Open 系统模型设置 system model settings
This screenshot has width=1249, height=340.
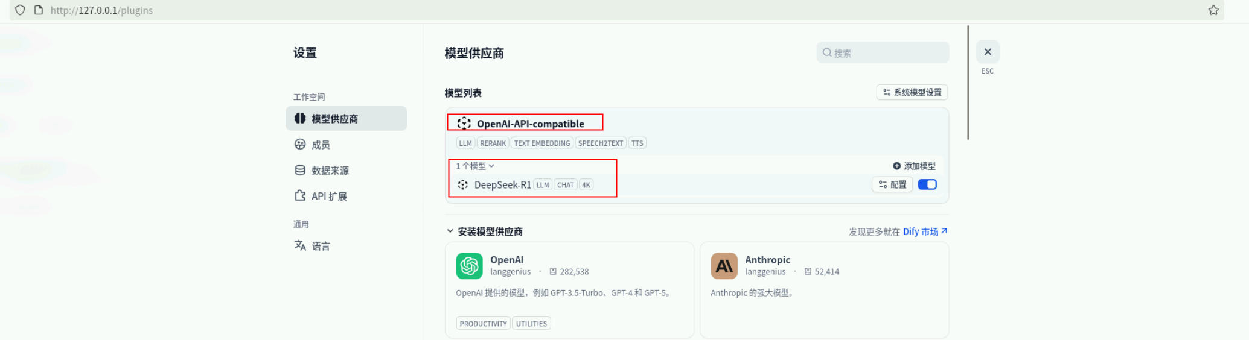click(x=912, y=92)
